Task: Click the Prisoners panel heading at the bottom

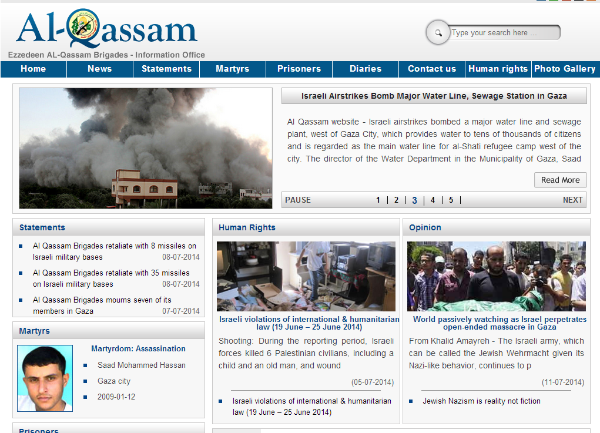Action: [x=39, y=430]
